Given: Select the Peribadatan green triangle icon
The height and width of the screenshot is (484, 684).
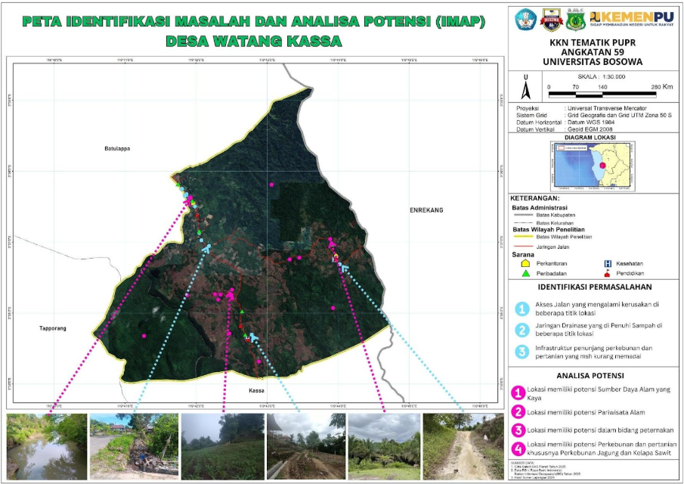Looking at the screenshot, I should (525, 274).
